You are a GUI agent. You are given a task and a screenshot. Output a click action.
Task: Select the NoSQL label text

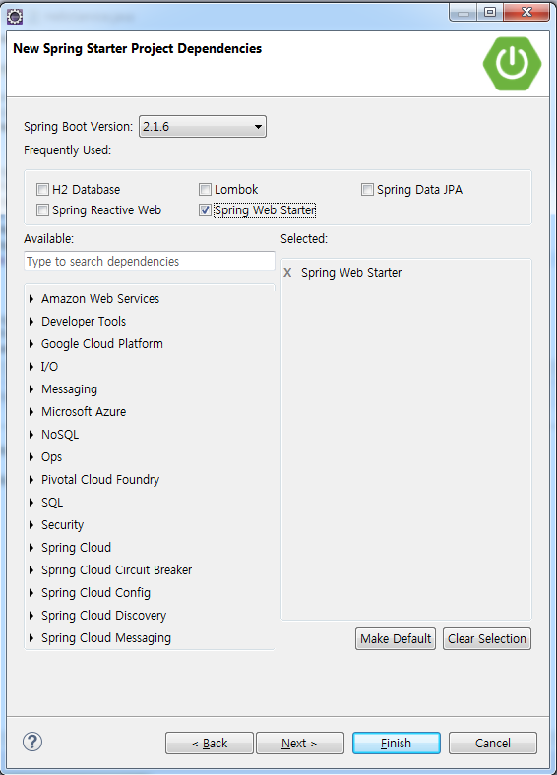coord(60,435)
